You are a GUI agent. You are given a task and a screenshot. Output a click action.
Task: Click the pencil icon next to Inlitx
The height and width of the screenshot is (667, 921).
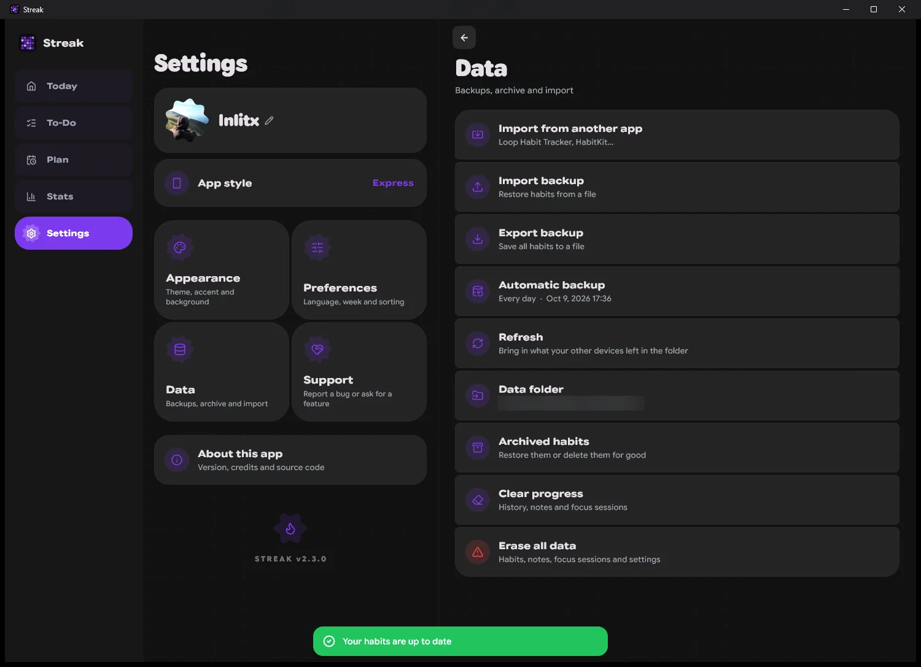coord(269,121)
